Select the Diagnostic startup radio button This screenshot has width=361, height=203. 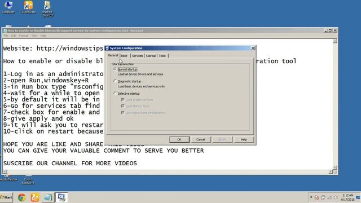tap(115, 81)
